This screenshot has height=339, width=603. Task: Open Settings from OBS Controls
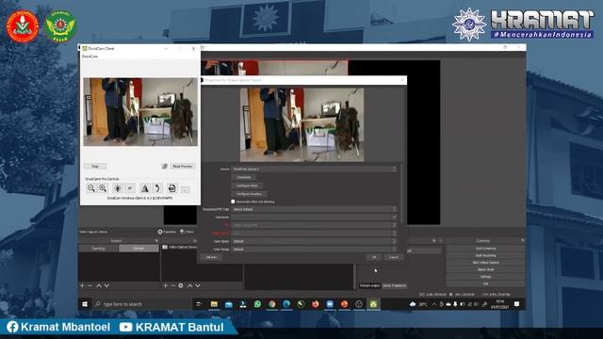486,277
